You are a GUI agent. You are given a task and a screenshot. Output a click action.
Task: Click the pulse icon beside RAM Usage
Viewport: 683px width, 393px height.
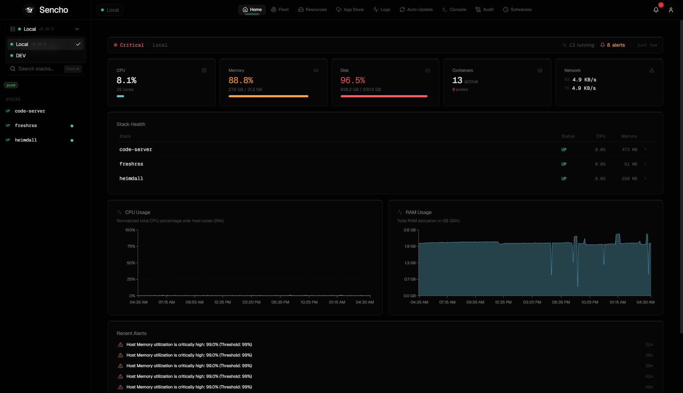coord(400,212)
